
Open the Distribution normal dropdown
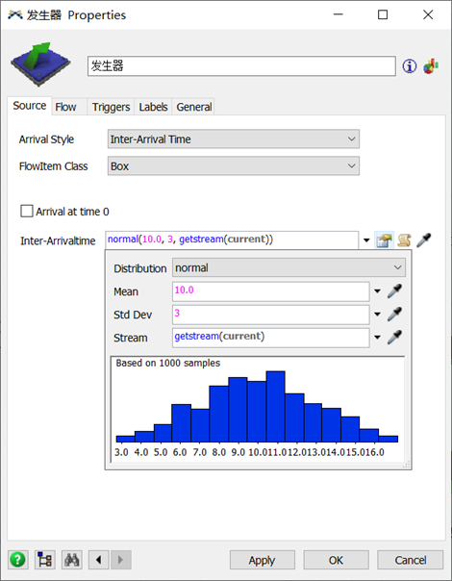(289, 267)
